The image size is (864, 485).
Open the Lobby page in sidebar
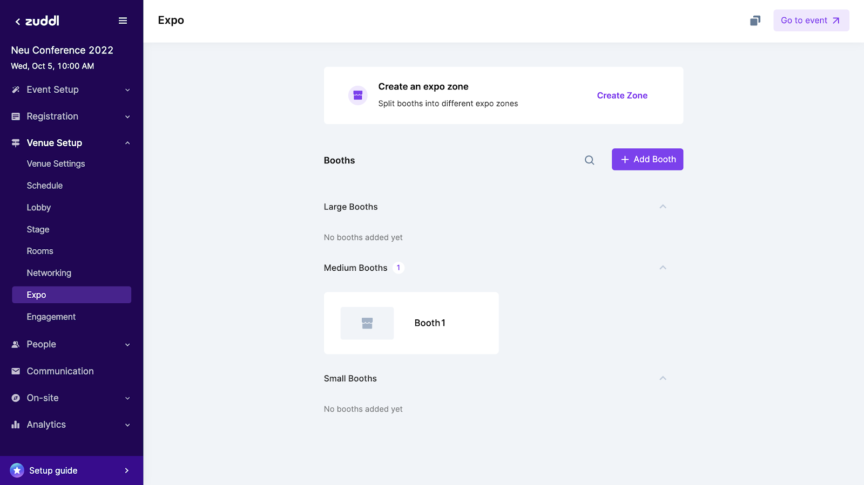39,208
